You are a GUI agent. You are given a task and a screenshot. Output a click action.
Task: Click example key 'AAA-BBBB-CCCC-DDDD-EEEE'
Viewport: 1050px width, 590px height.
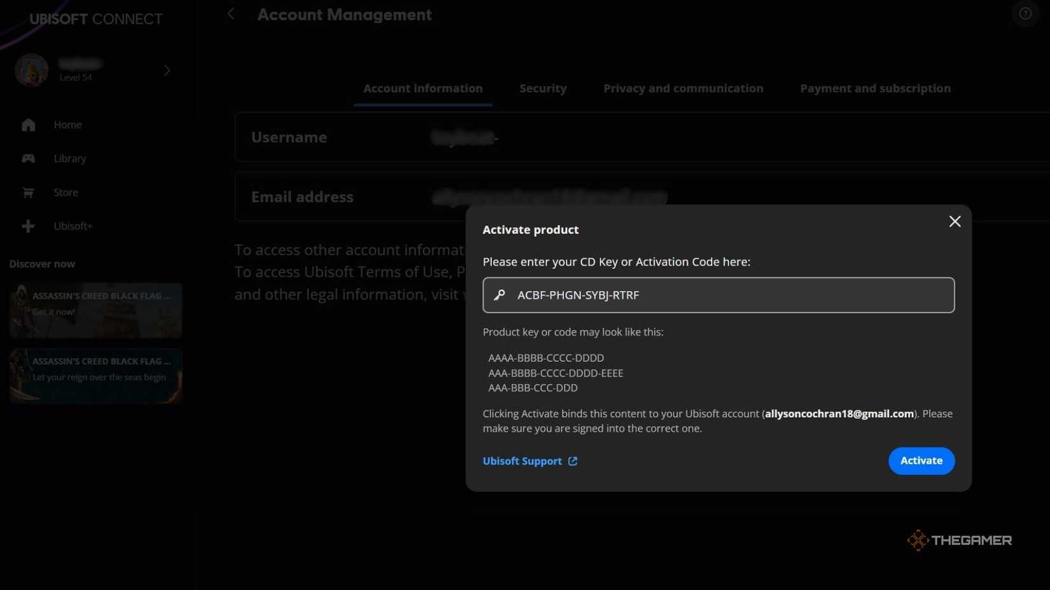coord(556,373)
